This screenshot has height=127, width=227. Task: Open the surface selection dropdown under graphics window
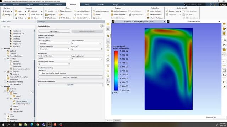(x=220, y=117)
